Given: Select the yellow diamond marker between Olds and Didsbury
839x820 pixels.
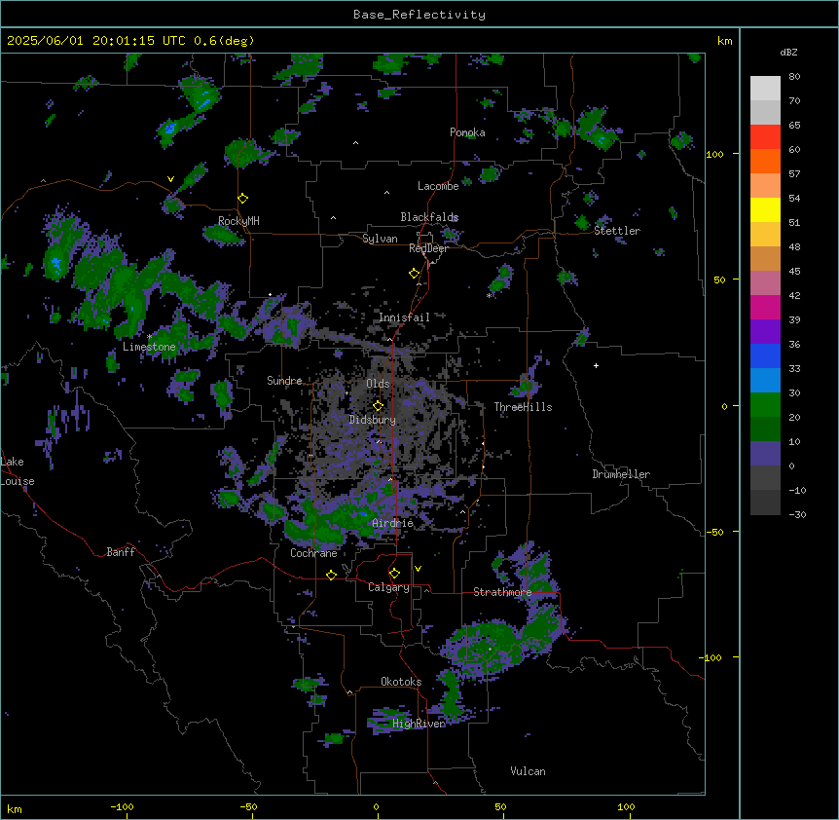Looking at the screenshot, I should click(x=378, y=406).
